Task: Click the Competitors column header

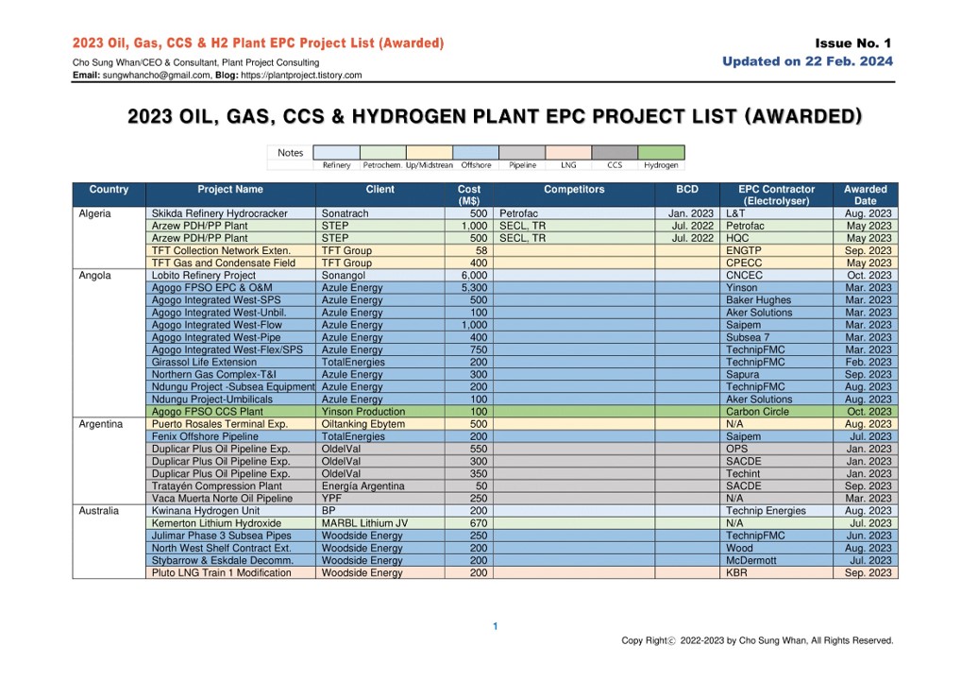Action: (574, 195)
